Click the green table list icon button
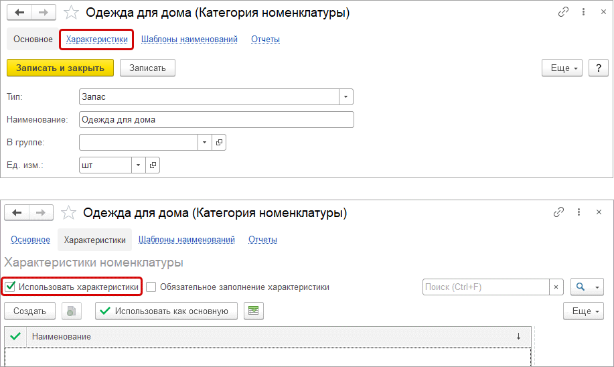Screen dimensions: 614x367 pos(254,311)
